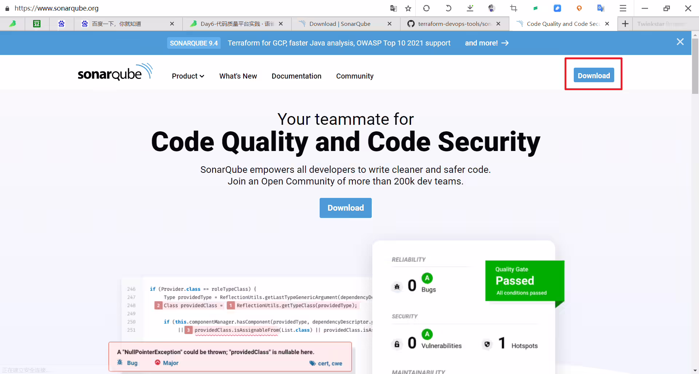
Task: Click the A rating badge above Bugs
Action: (427, 278)
